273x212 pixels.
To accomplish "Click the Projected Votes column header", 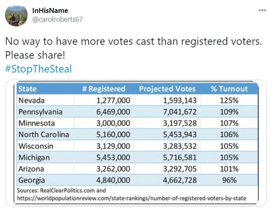I will coord(167,89).
